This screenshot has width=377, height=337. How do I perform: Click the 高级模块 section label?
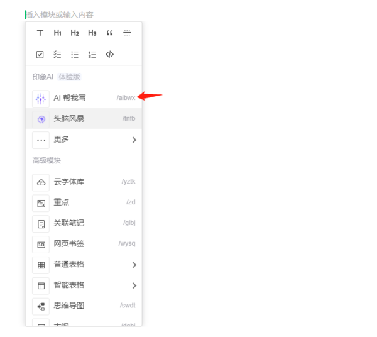point(46,161)
